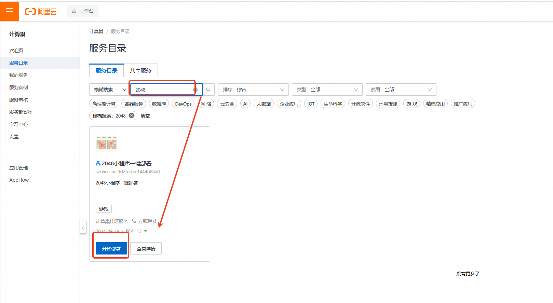553x303 pixels.
Task: Select the 生命科学 category tag
Action: pos(333,104)
